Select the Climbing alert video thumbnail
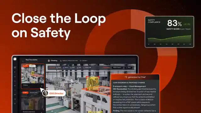Viewport: 201px width, 113px height. [33, 74]
